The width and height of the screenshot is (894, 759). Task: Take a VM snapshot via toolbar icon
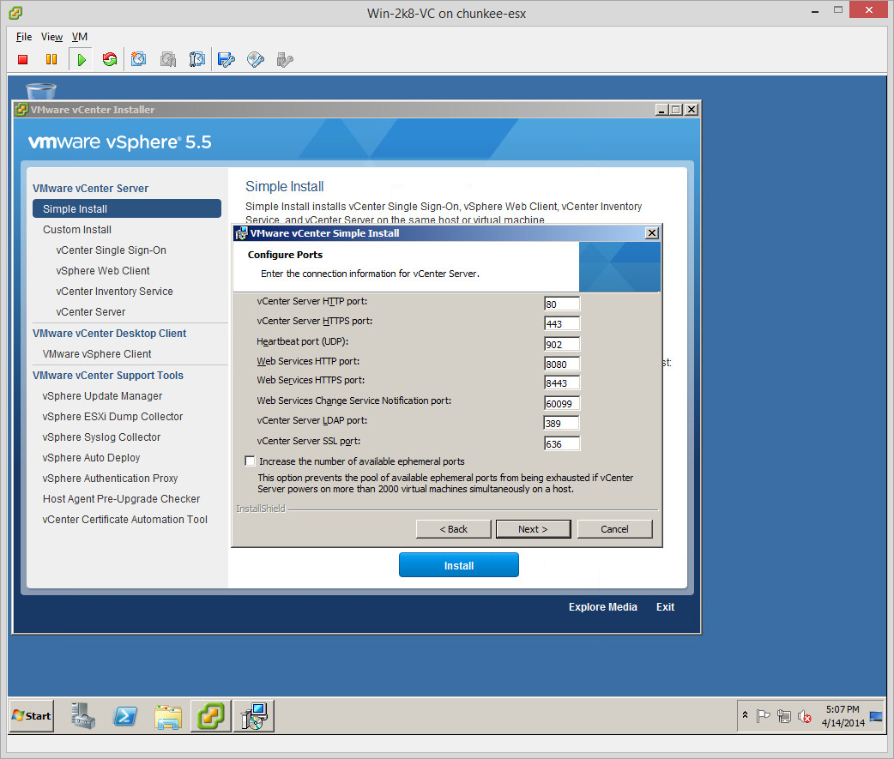[x=139, y=59]
